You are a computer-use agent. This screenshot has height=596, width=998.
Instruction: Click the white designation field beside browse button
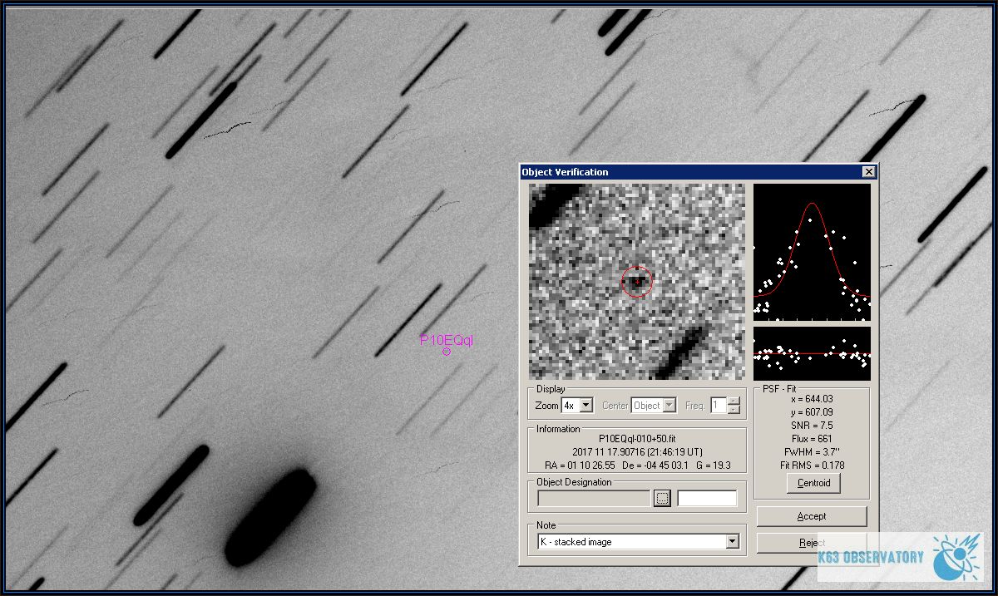tap(707, 499)
